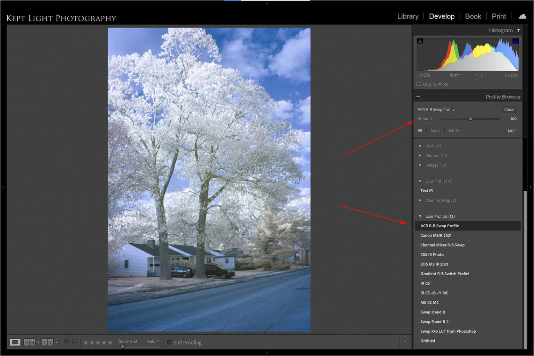The height and width of the screenshot is (356, 534).
Task: Show All profiles filter
Action: [x=420, y=130]
